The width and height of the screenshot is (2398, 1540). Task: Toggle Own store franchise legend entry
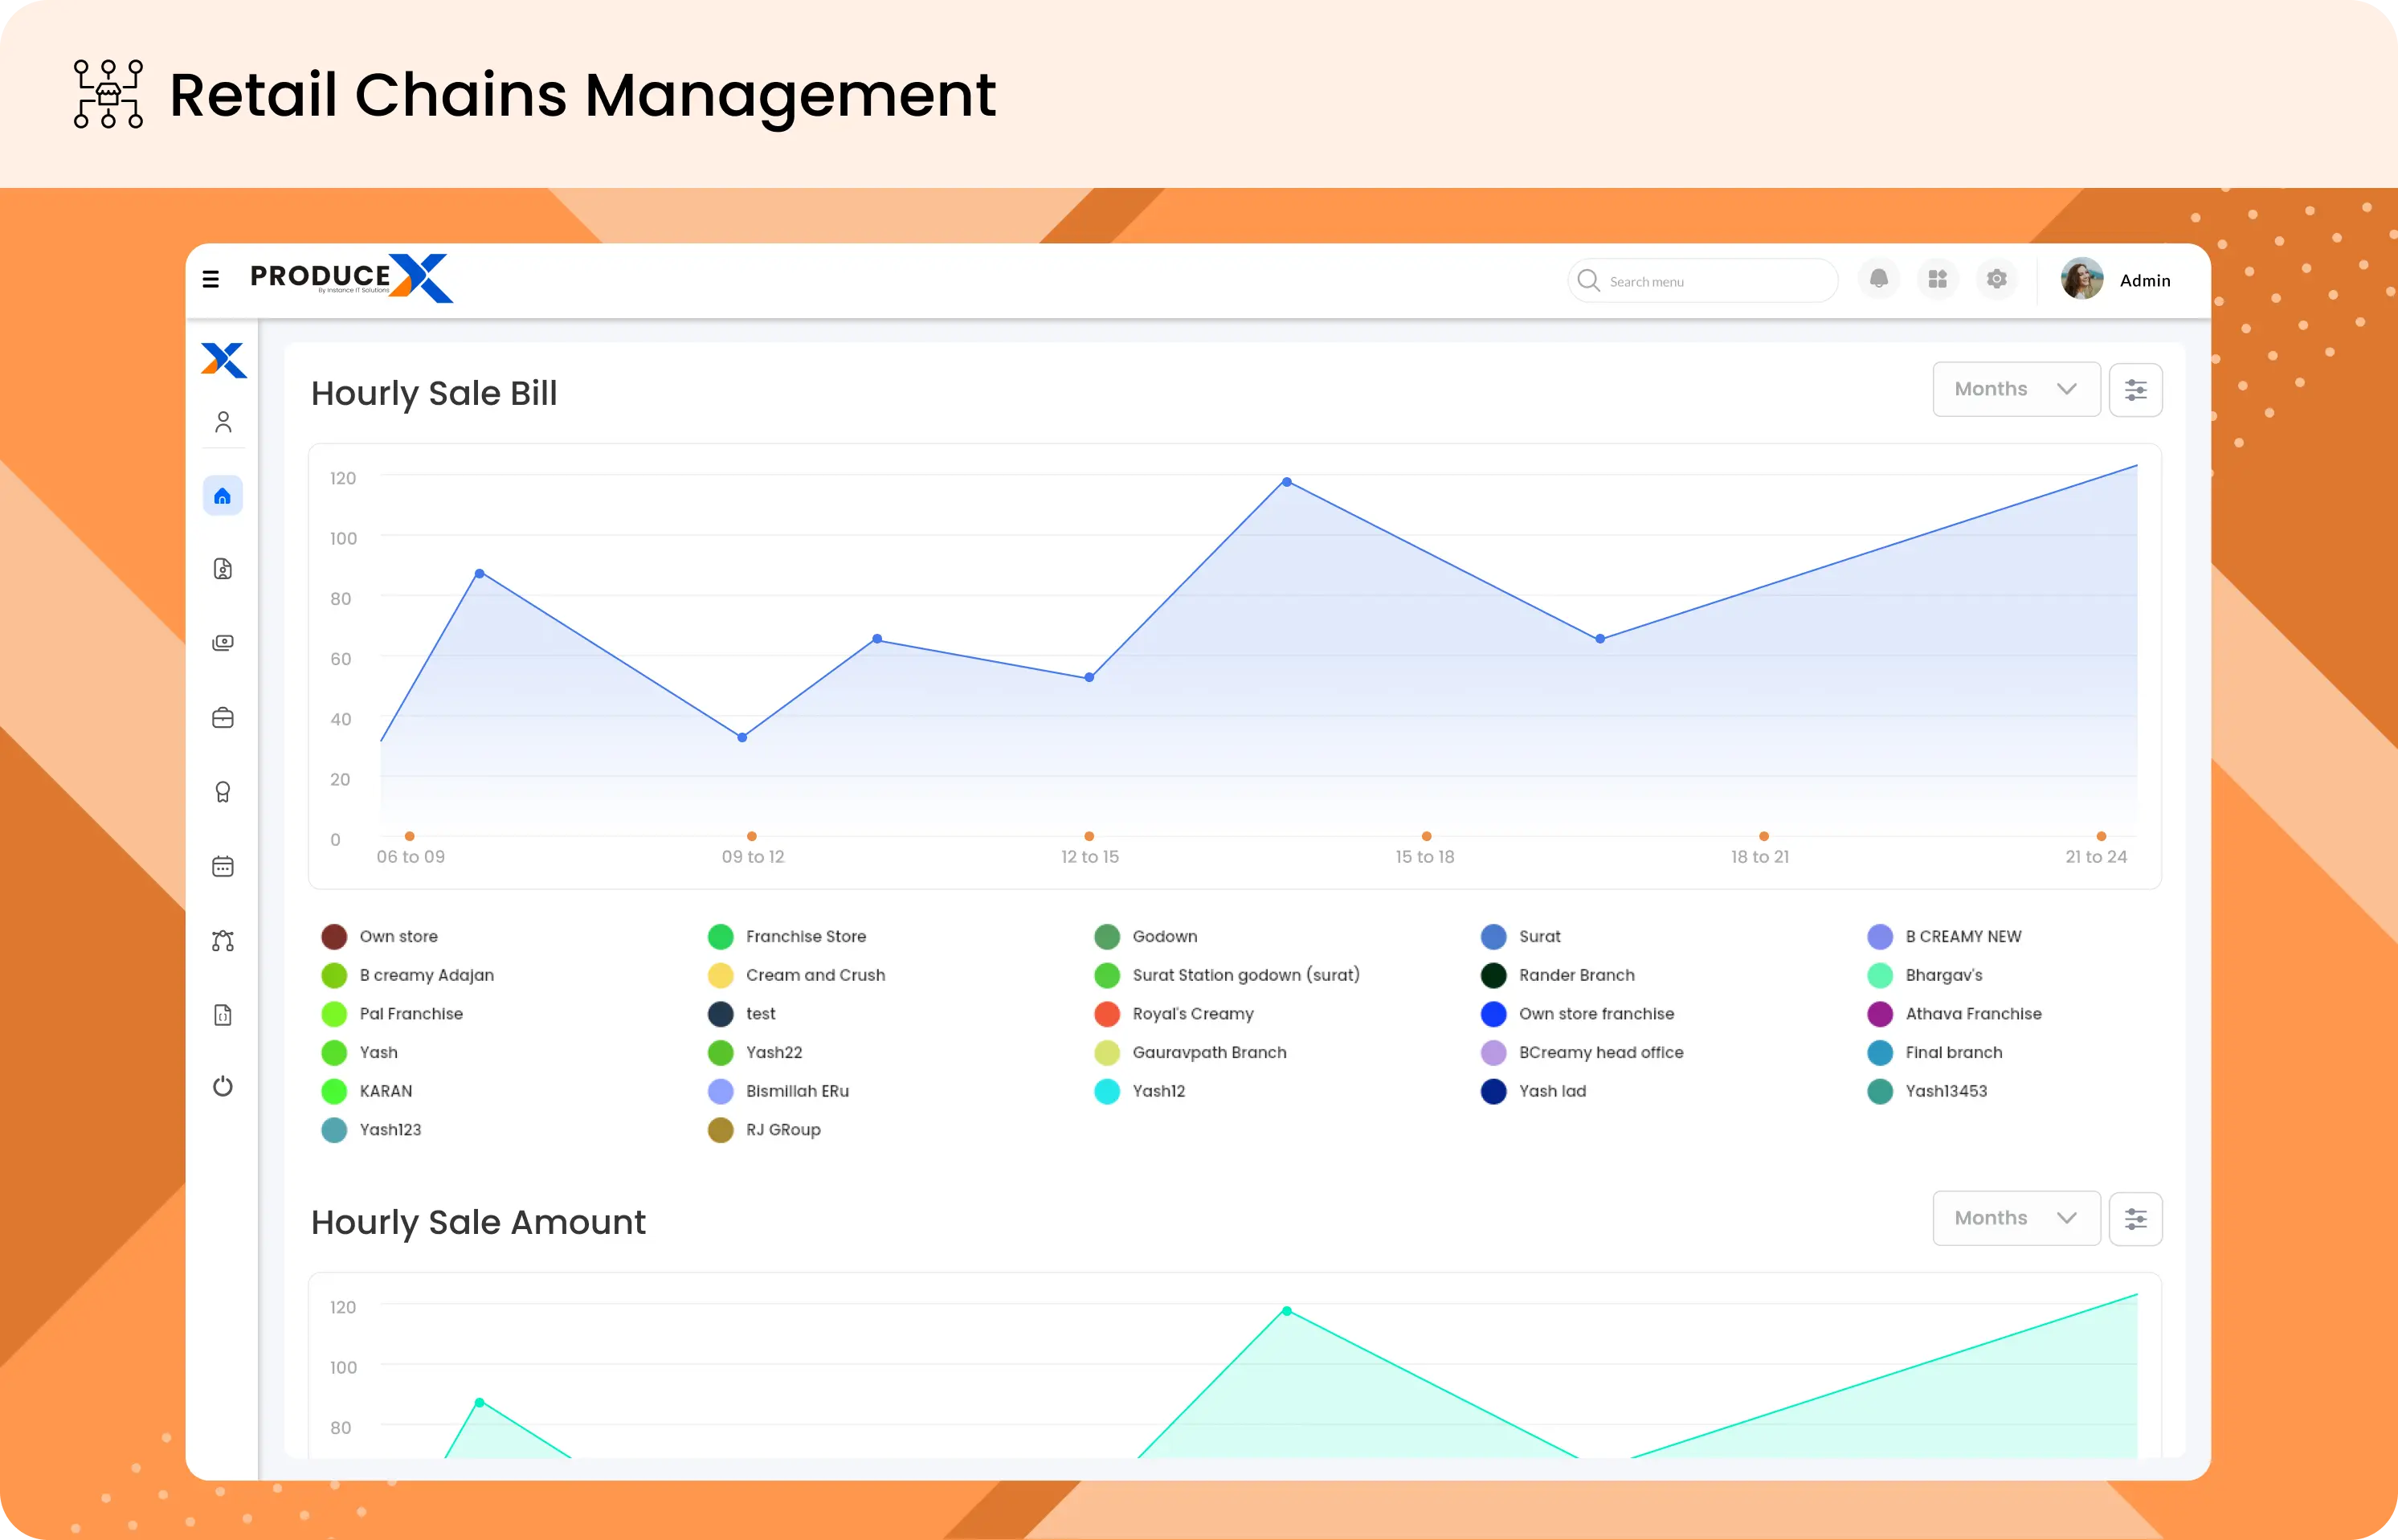[x=1577, y=1013]
